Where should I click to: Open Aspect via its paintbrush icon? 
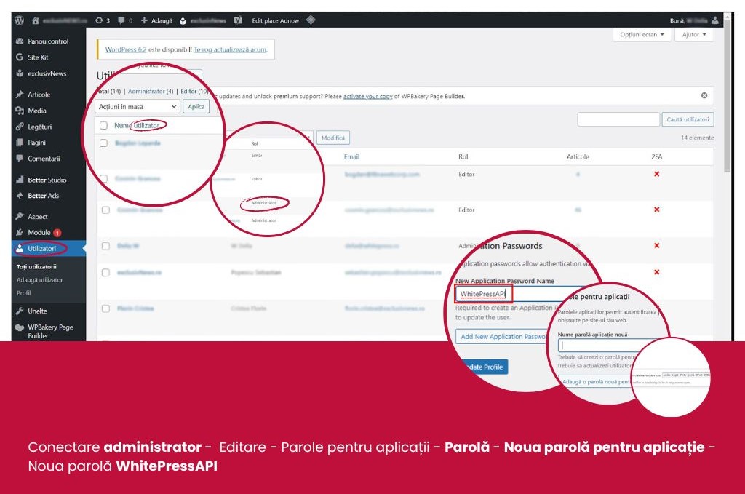(x=20, y=216)
